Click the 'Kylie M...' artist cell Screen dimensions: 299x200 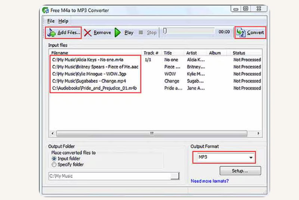[195, 74]
